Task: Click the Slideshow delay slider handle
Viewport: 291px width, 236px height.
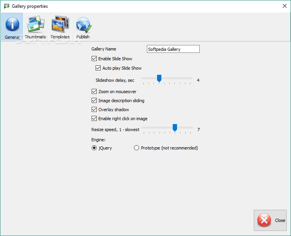Action: tap(159, 78)
